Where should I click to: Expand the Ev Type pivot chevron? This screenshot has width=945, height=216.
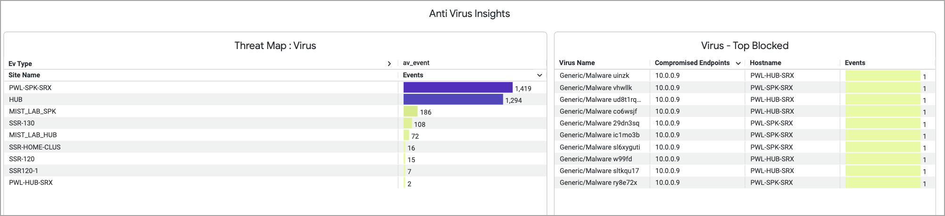pos(389,64)
